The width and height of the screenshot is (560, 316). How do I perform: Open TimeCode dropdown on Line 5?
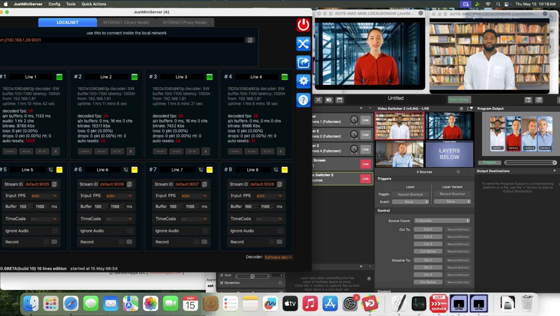[x=44, y=219]
